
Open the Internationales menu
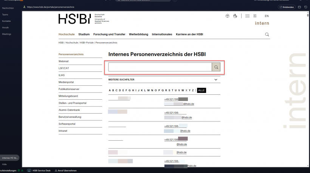point(162,34)
